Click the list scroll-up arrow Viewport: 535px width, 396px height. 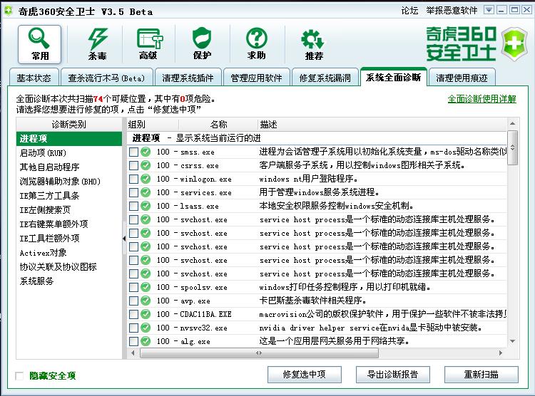tap(512, 123)
